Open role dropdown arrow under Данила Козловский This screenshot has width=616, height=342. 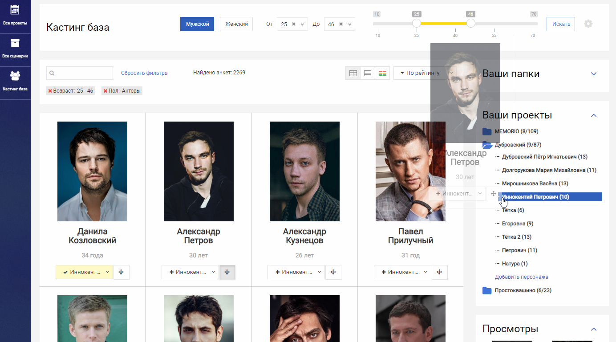[x=108, y=272]
